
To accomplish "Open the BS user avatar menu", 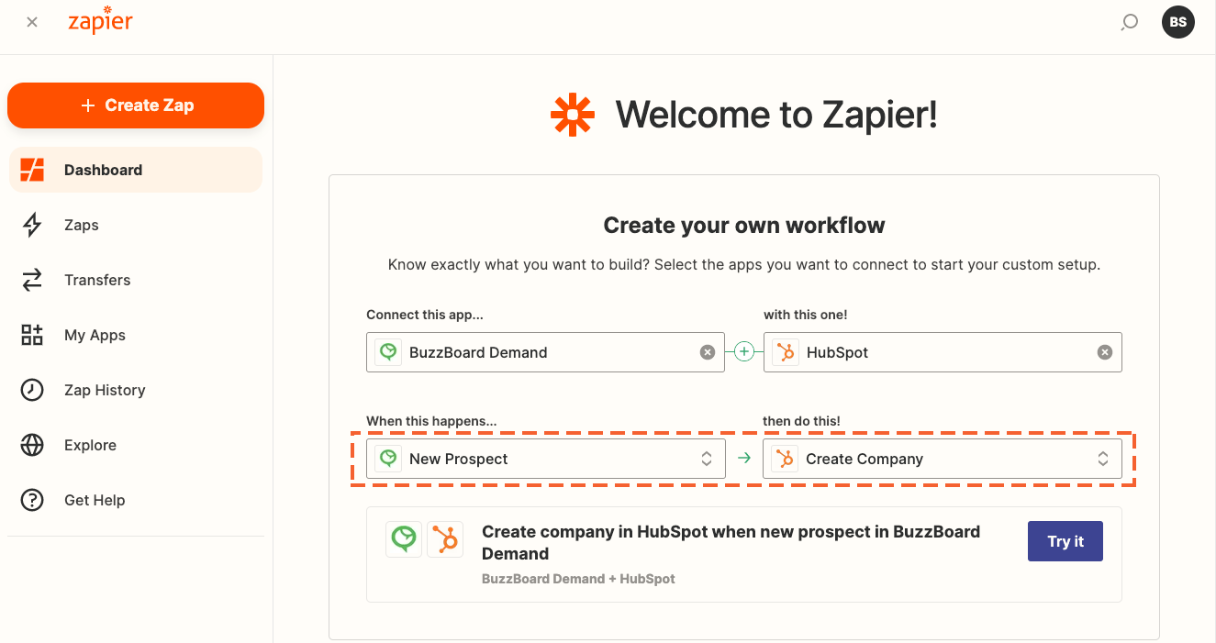I will 1178,22.
